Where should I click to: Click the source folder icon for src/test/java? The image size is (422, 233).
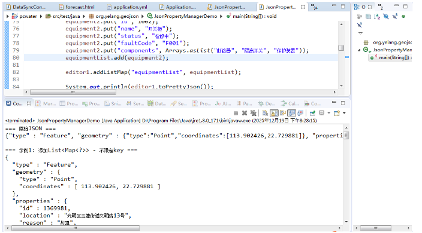pos(48,16)
